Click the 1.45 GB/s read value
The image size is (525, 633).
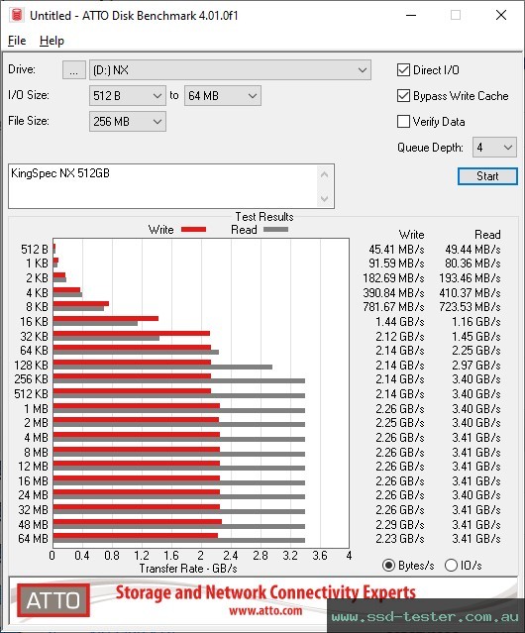click(x=476, y=336)
